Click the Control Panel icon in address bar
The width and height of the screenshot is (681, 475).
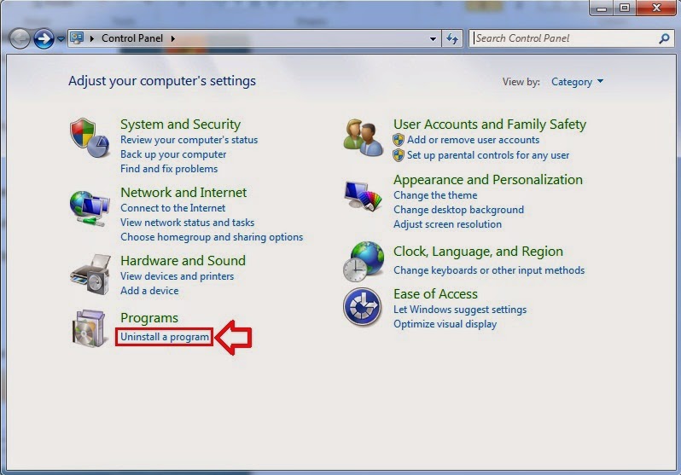pyautogui.click(x=78, y=38)
